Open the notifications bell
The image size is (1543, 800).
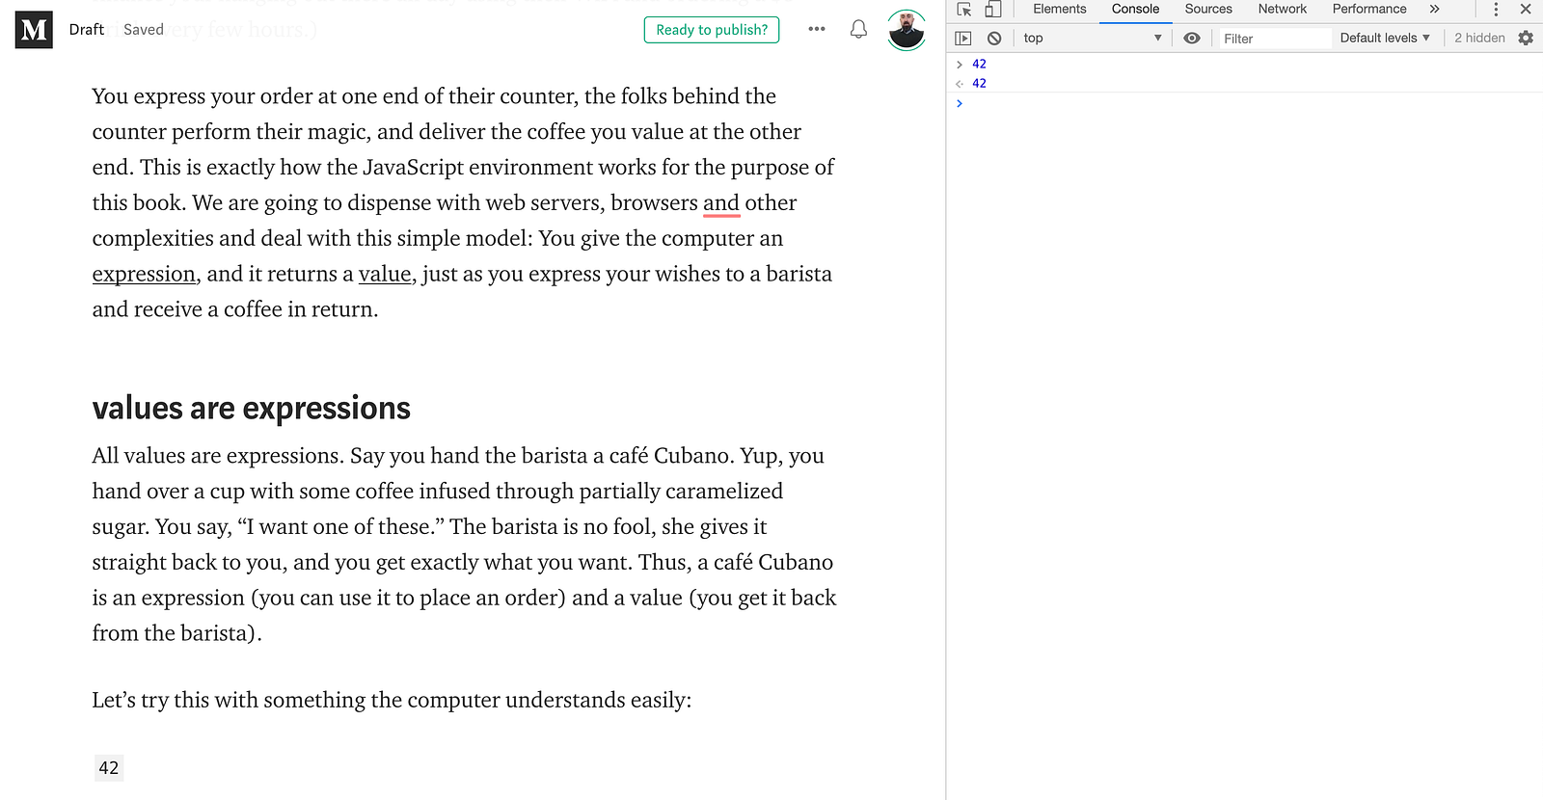(858, 30)
